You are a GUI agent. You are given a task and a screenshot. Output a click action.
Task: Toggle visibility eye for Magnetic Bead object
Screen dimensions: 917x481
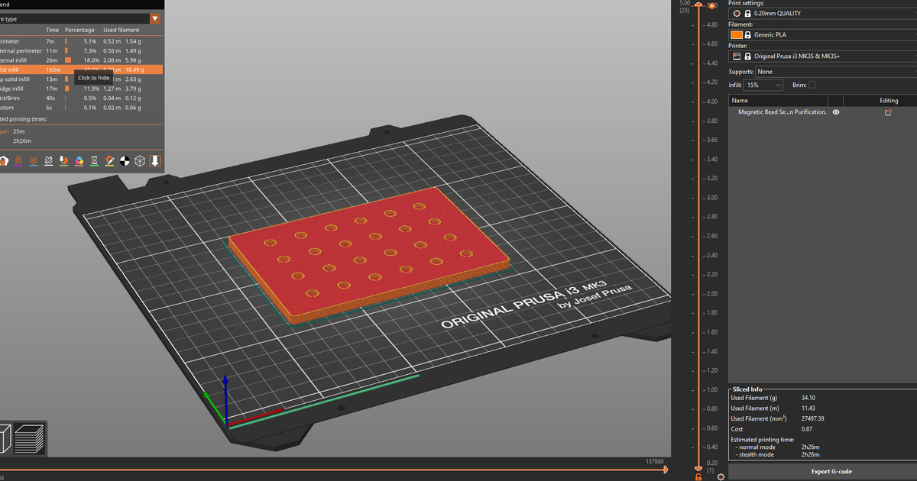pos(836,112)
